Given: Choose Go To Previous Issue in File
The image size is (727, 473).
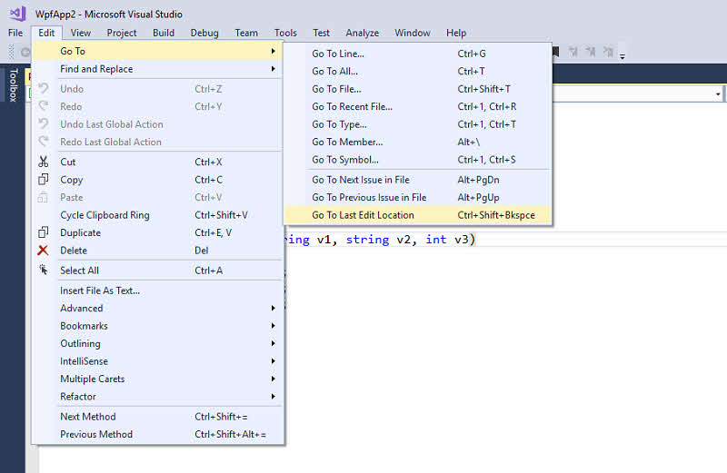Looking at the screenshot, I should pos(418,197).
